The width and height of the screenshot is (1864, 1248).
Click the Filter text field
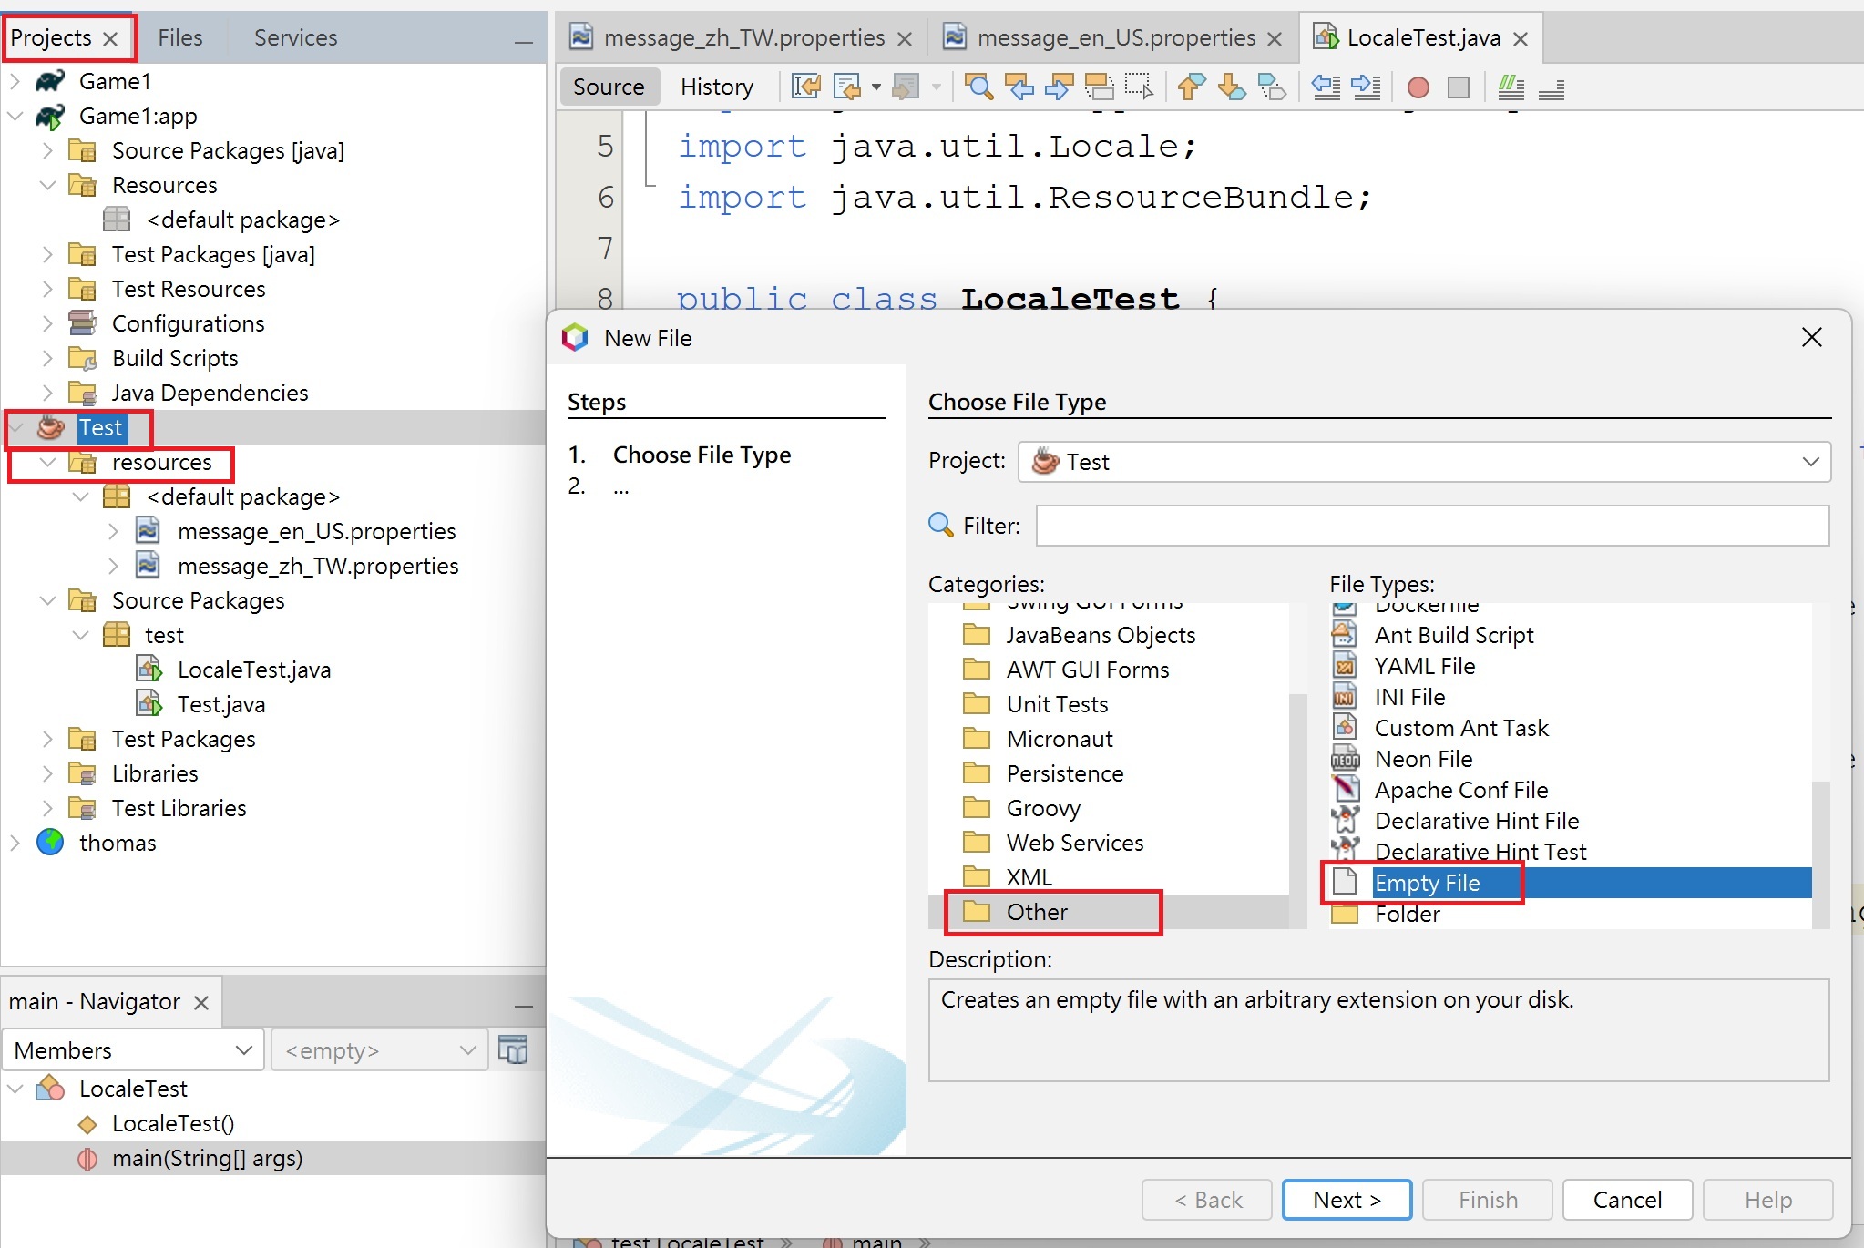(1431, 526)
